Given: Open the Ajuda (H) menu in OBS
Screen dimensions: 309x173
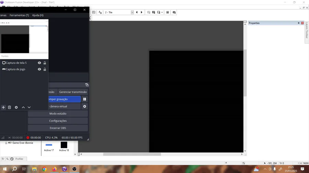Looking at the screenshot, I should [38, 15].
